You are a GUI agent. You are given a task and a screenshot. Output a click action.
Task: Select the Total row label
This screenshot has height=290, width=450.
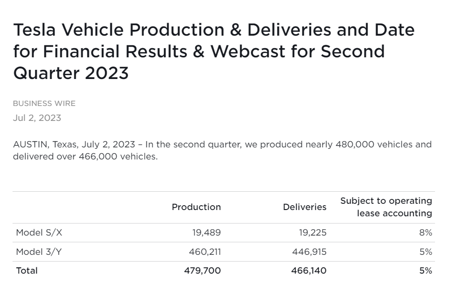click(27, 271)
